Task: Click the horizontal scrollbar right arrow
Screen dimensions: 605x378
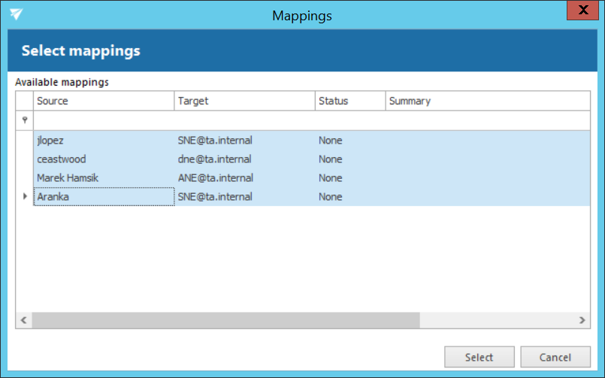Action: coord(582,320)
